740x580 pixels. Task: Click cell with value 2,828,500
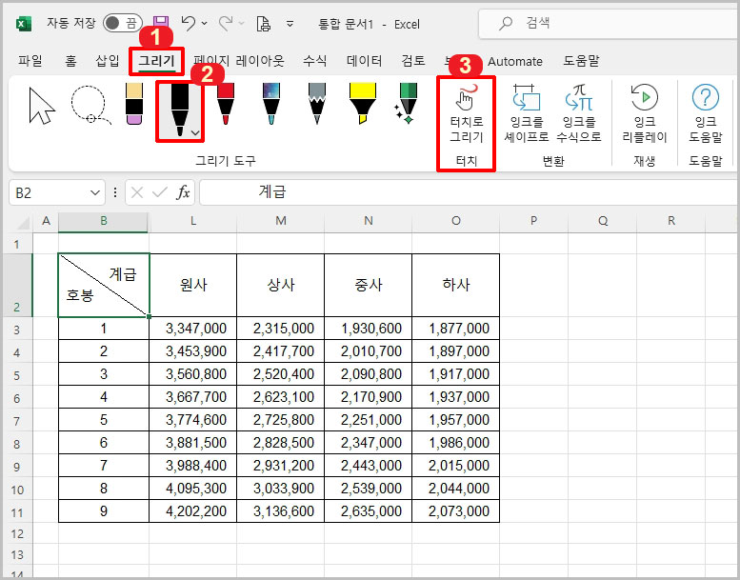click(x=281, y=443)
